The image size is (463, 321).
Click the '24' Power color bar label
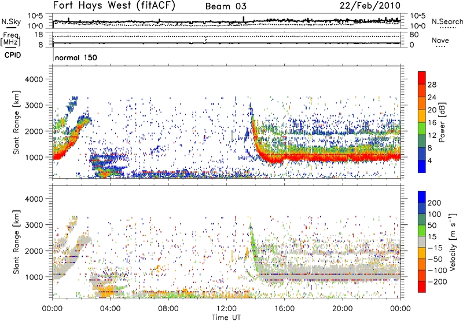coord(432,97)
